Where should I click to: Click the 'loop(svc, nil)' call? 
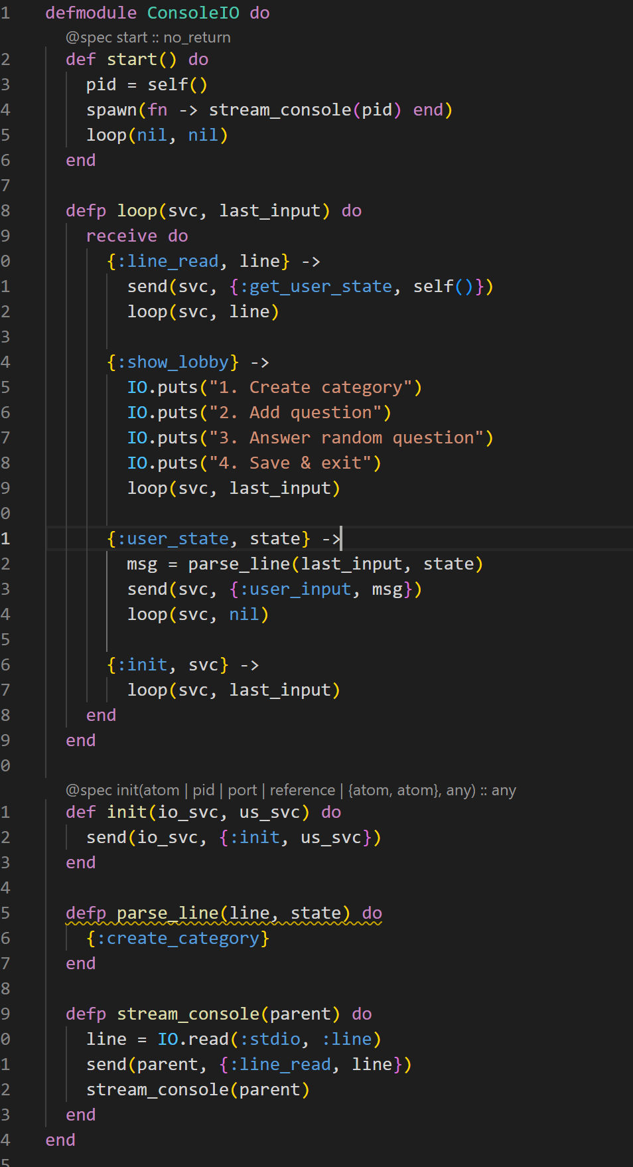(x=198, y=615)
